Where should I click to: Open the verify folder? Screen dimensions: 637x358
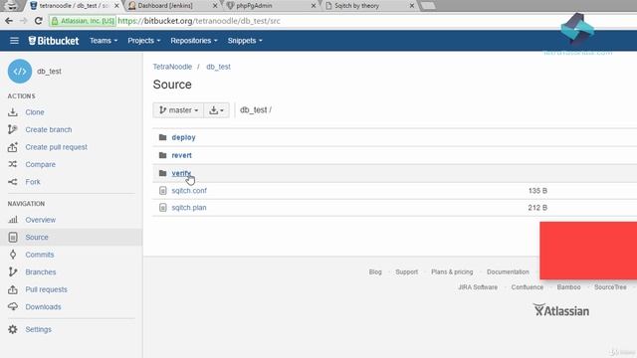pos(181,173)
